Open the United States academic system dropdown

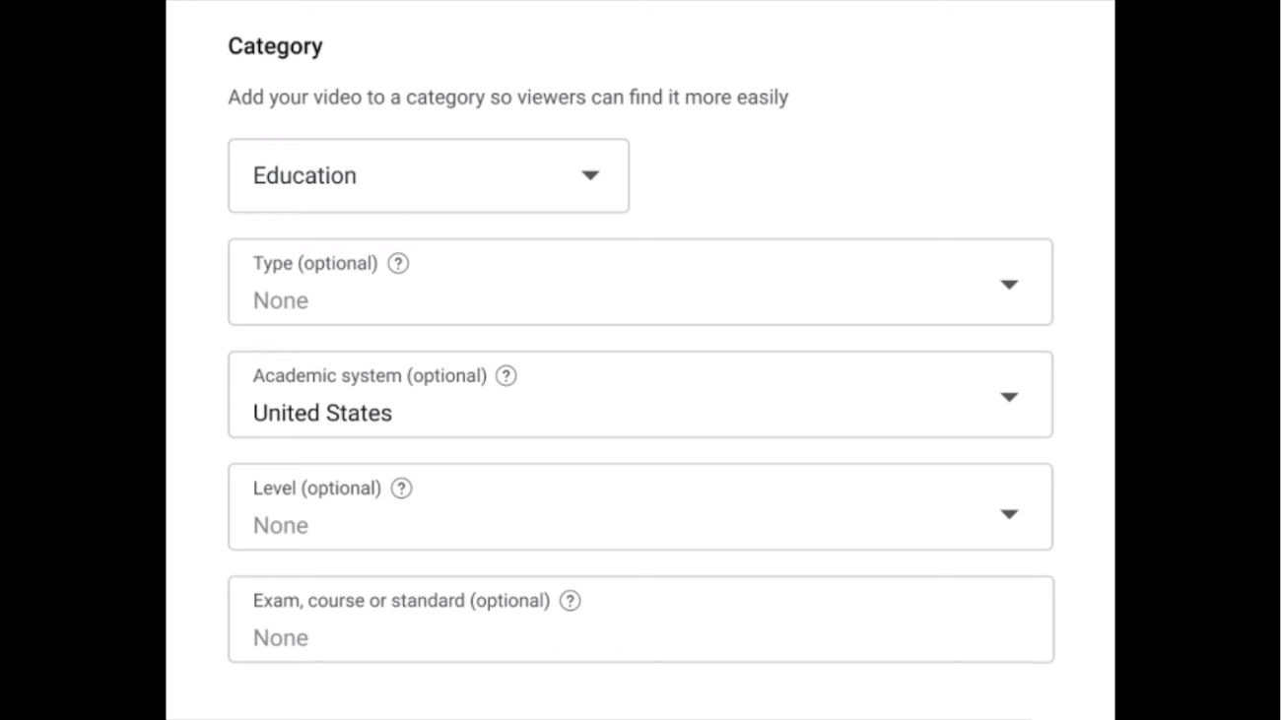(x=640, y=395)
